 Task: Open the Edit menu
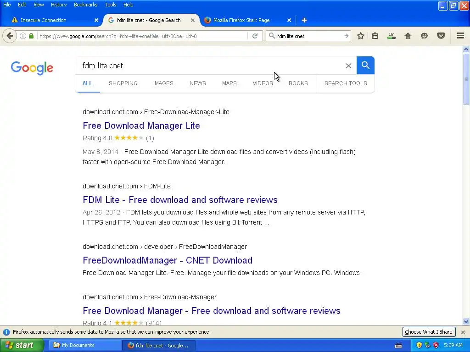(22, 5)
